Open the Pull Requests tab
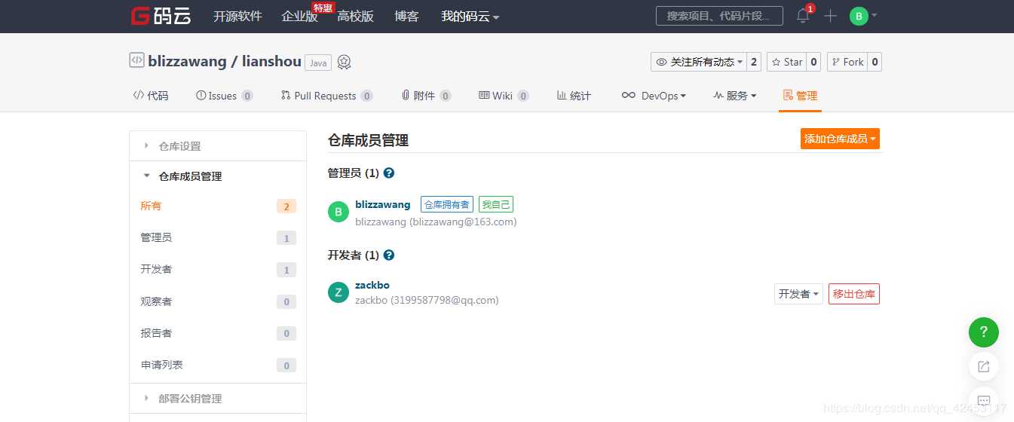 326,96
